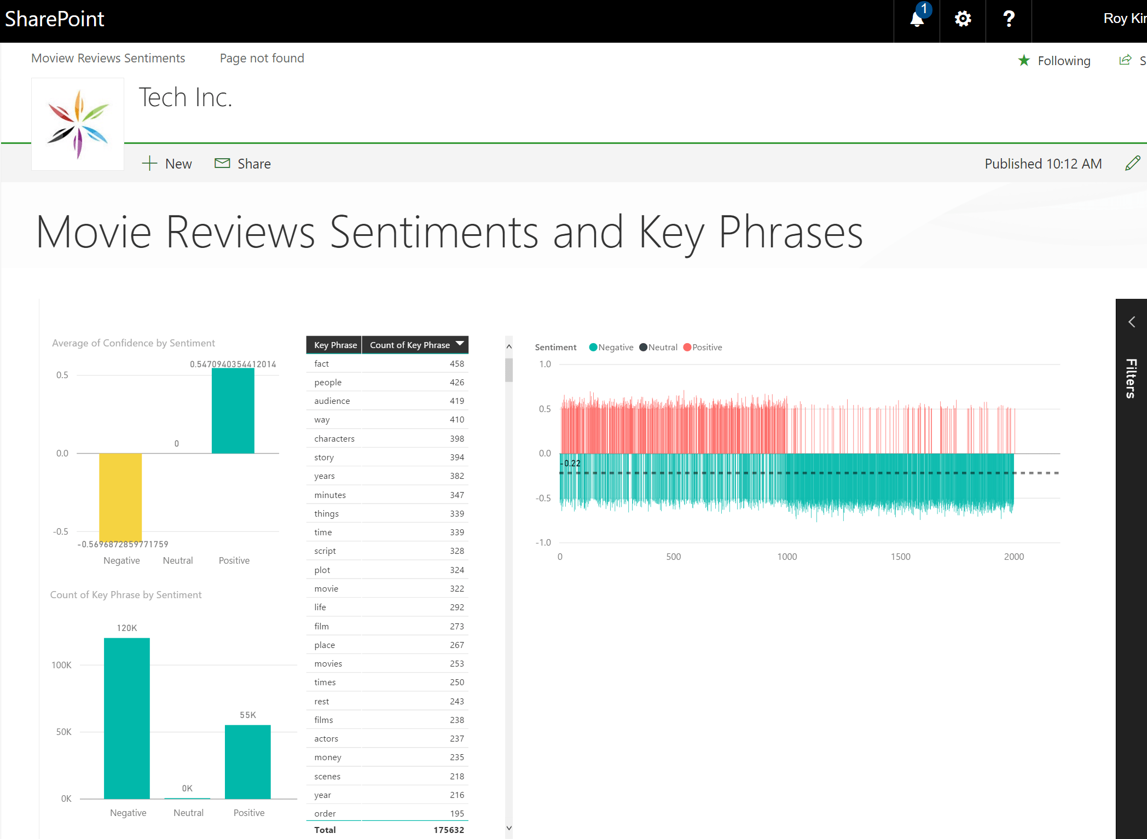Open the Help question mark icon
The image size is (1147, 839).
click(x=1009, y=19)
